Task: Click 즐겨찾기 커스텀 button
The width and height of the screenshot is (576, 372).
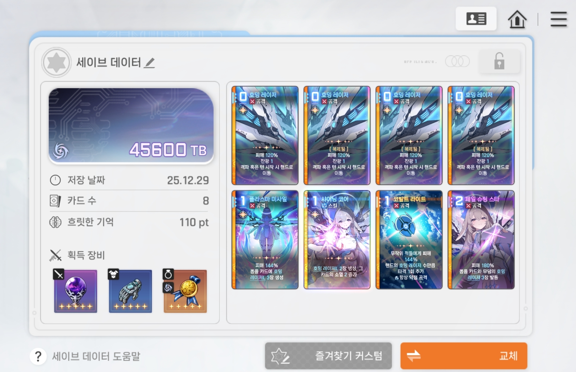Action: click(x=328, y=356)
